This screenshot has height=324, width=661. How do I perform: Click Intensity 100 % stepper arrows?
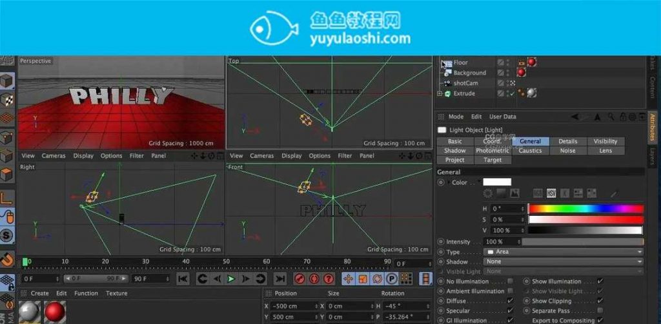[x=518, y=242]
